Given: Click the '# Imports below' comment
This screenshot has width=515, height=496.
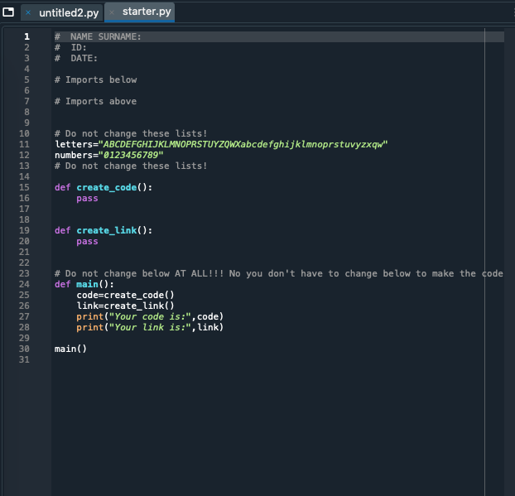Looking at the screenshot, I should (x=95, y=79).
